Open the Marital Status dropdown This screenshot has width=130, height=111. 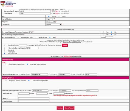pyautogui.click(x=50, y=19)
